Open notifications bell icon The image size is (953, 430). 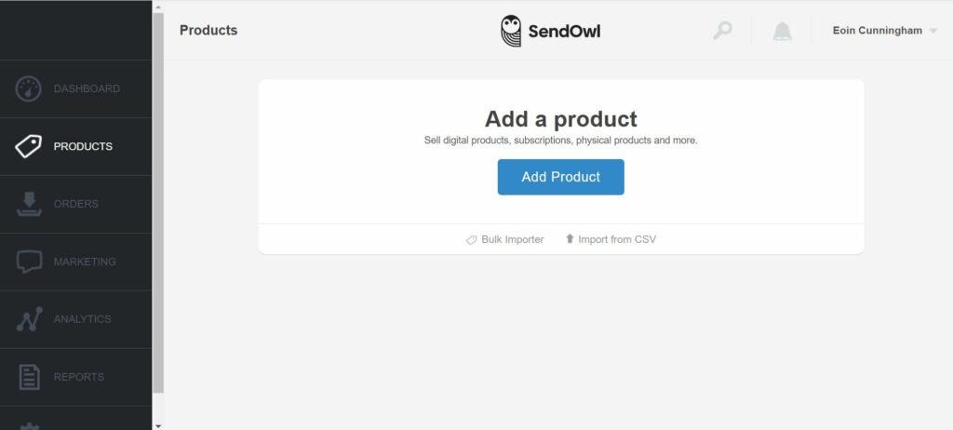tap(782, 31)
